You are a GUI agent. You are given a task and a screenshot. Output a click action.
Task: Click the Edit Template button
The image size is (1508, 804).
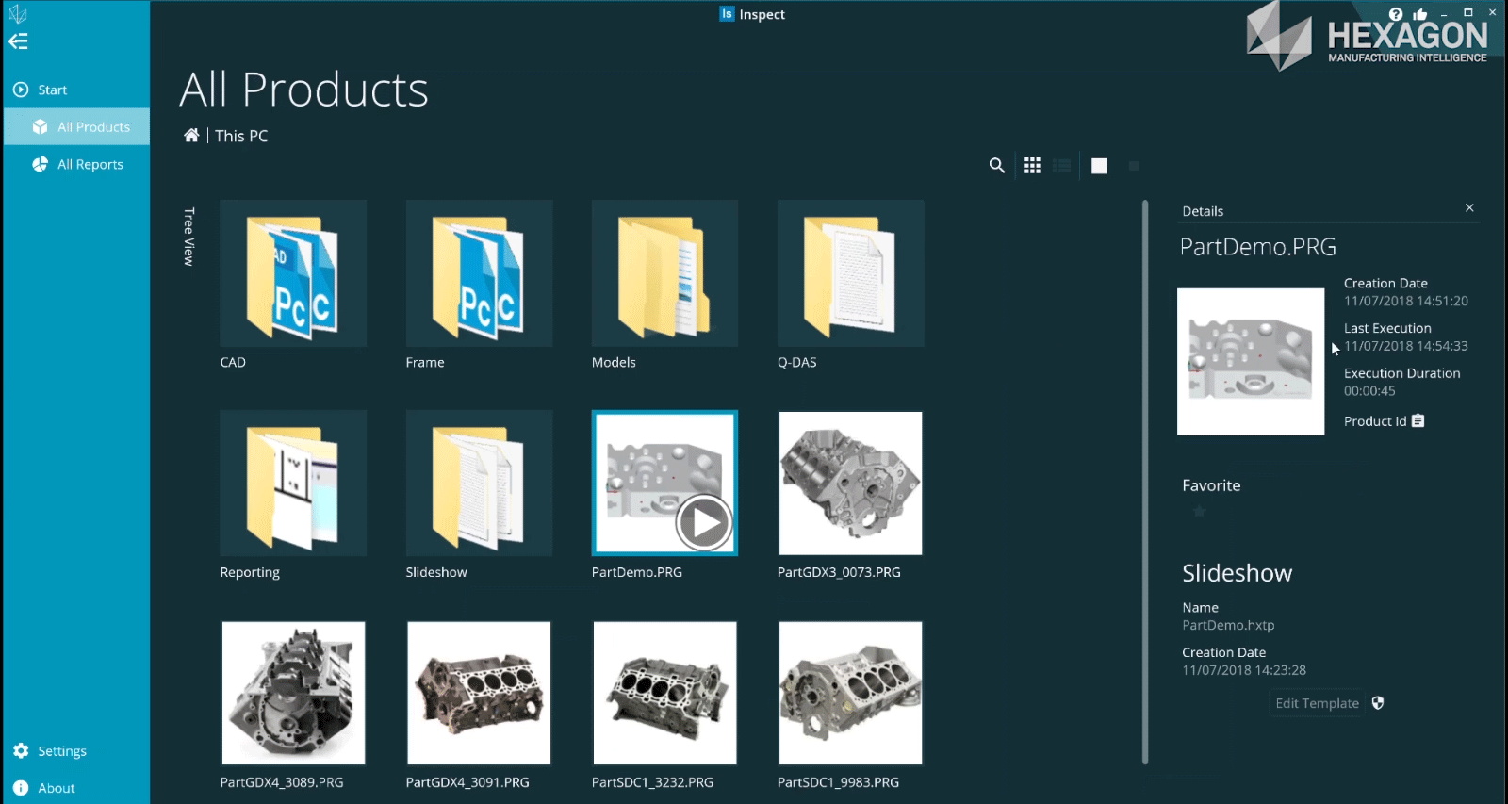(1317, 703)
